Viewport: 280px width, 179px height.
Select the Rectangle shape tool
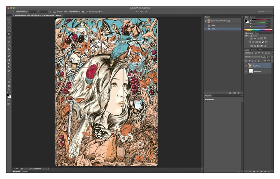pos(9,82)
